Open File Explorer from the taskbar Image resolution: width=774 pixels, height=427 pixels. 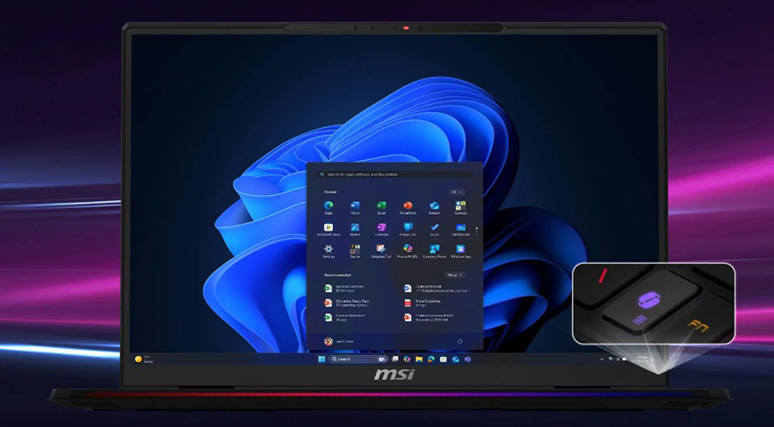pyautogui.click(x=419, y=359)
